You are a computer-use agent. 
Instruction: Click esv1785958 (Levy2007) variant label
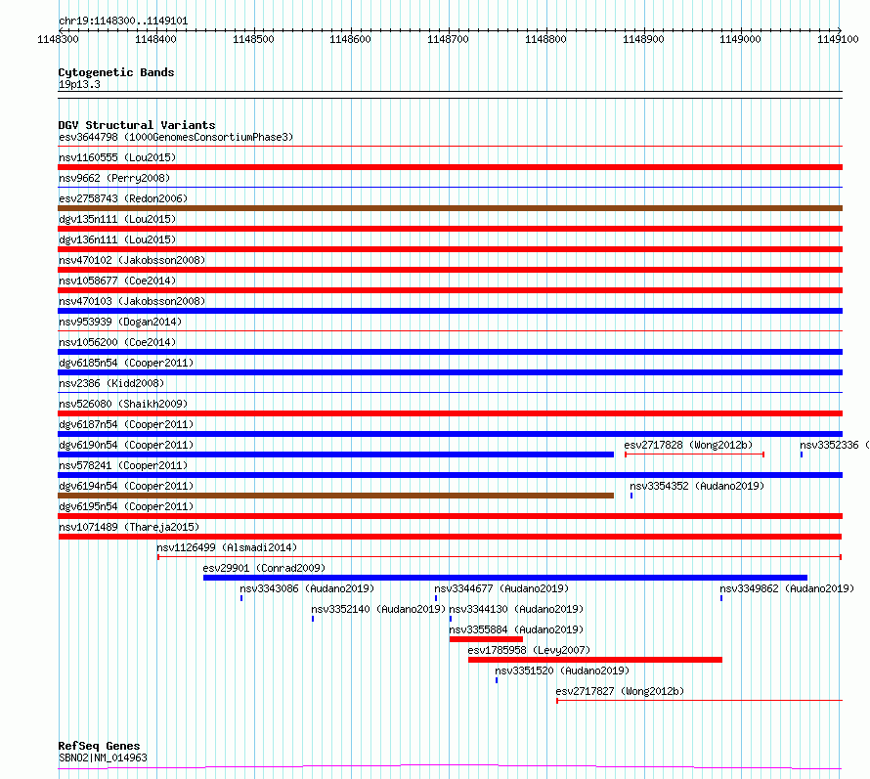click(529, 650)
